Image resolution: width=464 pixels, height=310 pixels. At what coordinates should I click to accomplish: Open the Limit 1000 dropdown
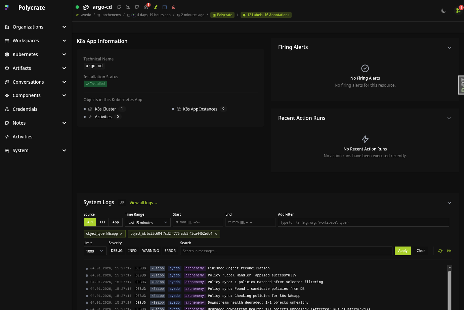(95, 251)
